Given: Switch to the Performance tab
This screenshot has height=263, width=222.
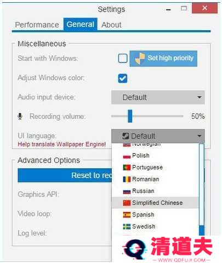Looking at the screenshot, I should pos(37,25).
